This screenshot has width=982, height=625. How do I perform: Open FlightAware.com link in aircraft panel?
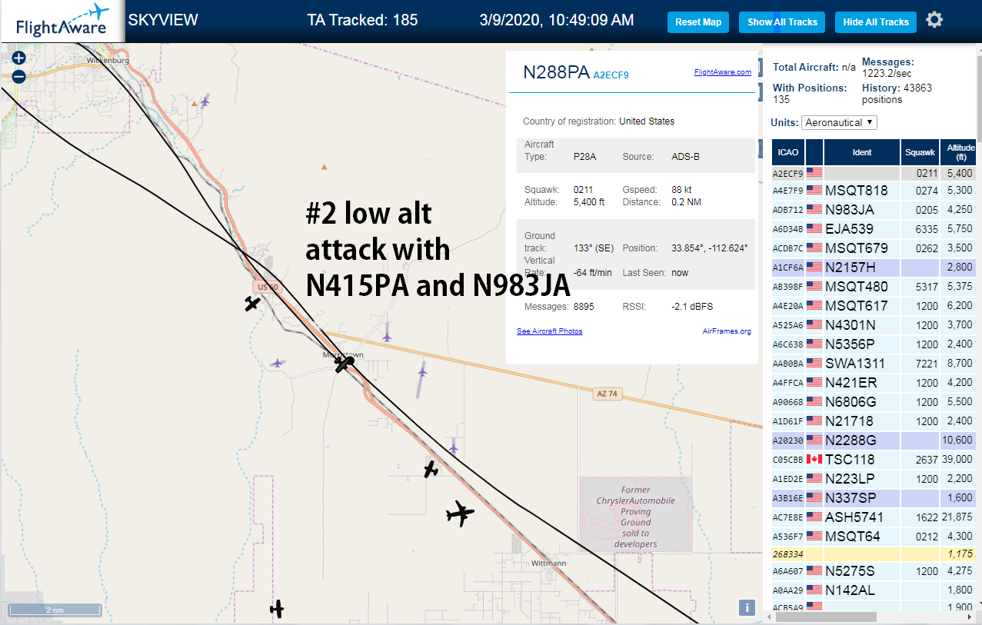[722, 72]
